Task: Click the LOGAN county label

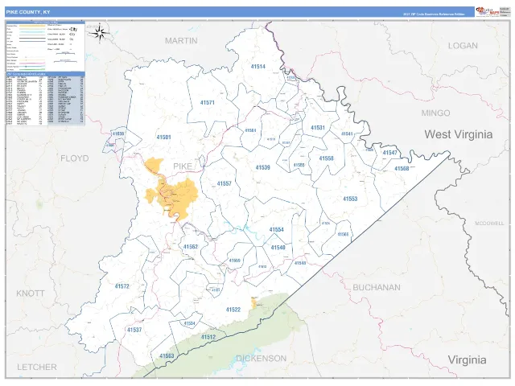Action: pos(463,46)
